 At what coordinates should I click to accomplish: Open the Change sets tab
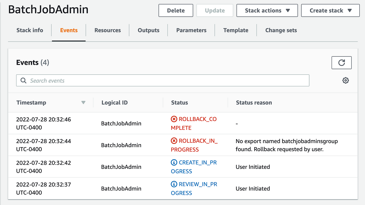pos(281,30)
